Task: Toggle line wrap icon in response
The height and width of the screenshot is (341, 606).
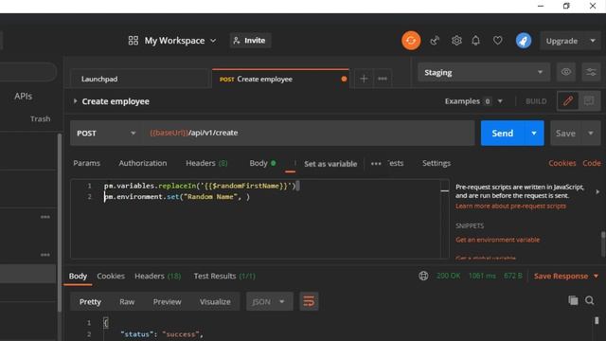Action: point(309,301)
